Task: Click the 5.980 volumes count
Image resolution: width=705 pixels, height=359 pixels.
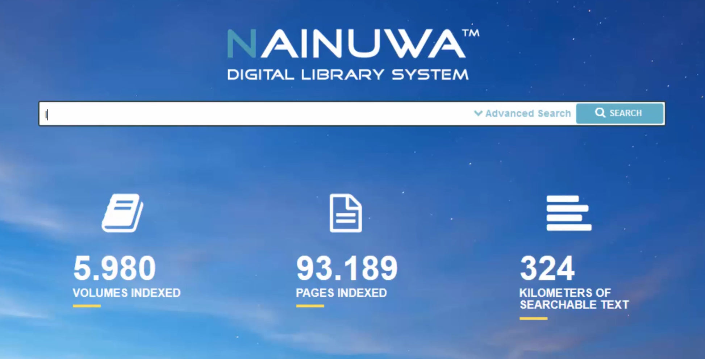Action: (x=114, y=268)
